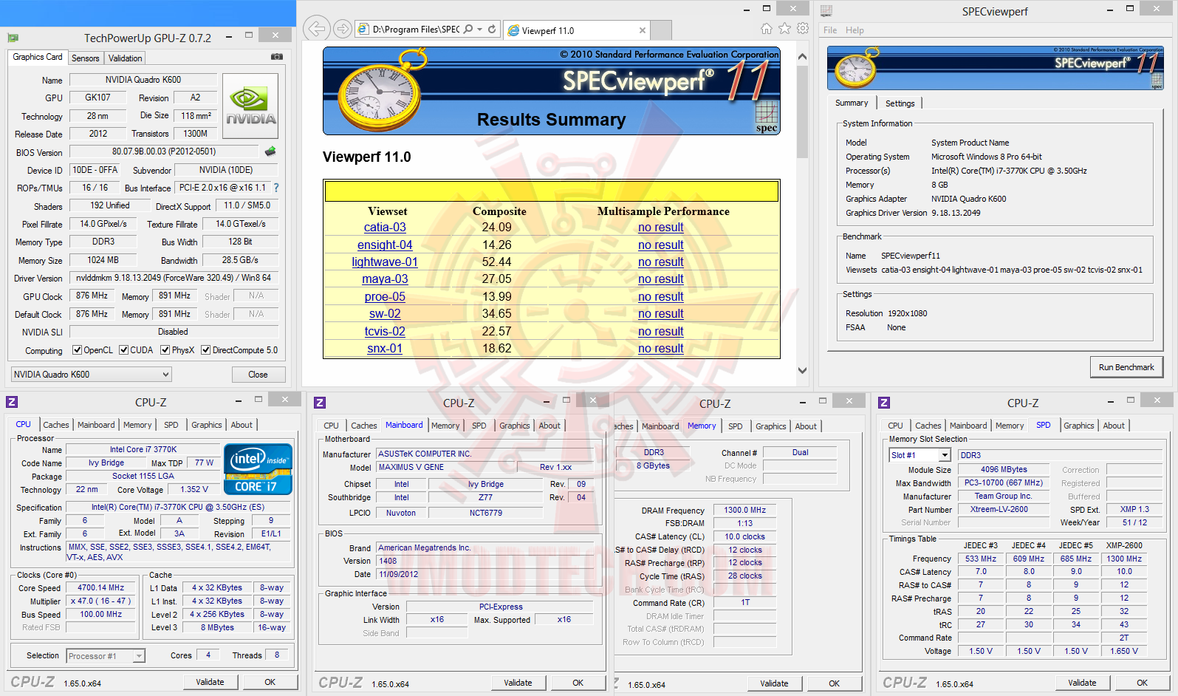Select the Memory tab in the CPU-Z SPD window

click(1009, 426)
